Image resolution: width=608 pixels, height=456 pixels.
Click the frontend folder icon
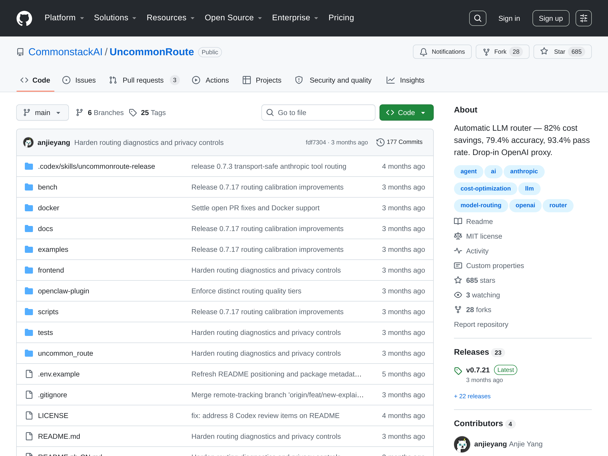pos(29,270)
